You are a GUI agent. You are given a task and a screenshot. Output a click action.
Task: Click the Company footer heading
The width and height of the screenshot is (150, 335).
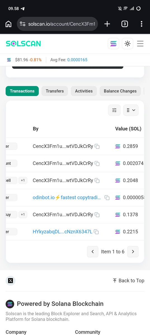pos(16,332)
